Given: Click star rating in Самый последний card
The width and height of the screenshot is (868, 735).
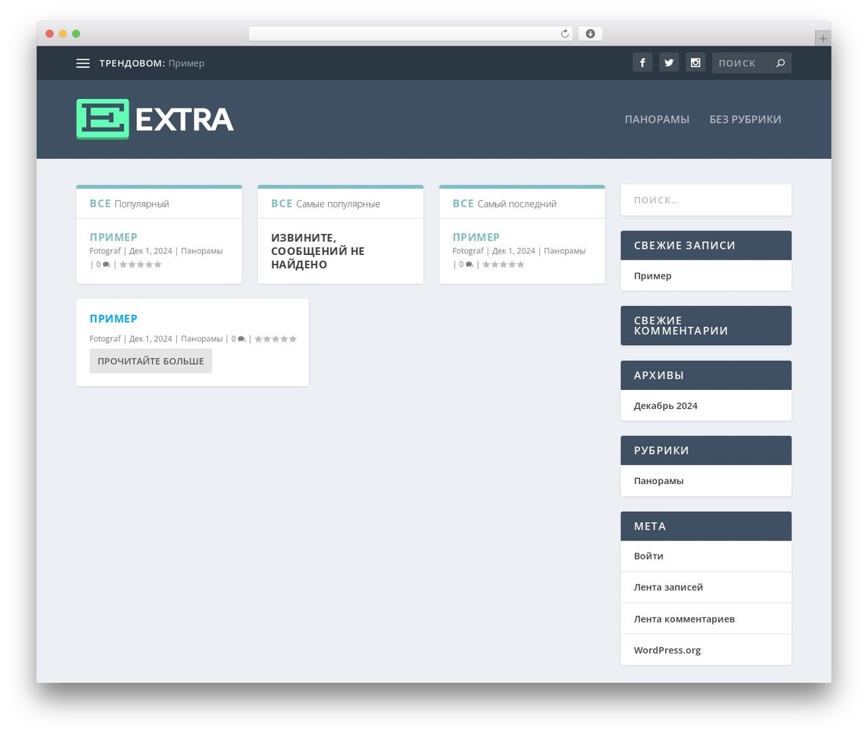Looking at the screenshot, I should 503,264.
